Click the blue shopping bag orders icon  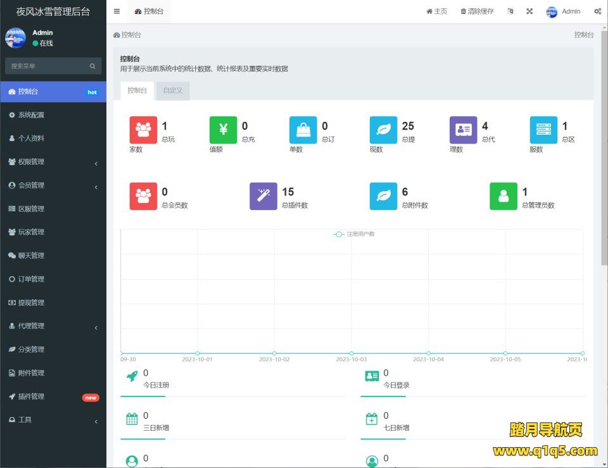303,130
